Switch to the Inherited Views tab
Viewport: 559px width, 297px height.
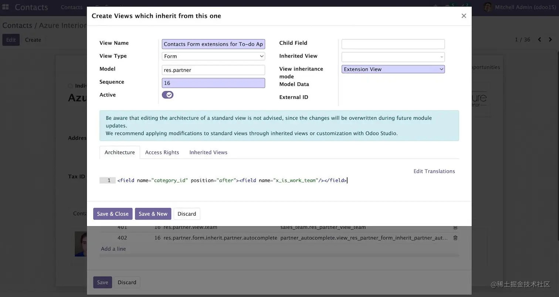208,152
